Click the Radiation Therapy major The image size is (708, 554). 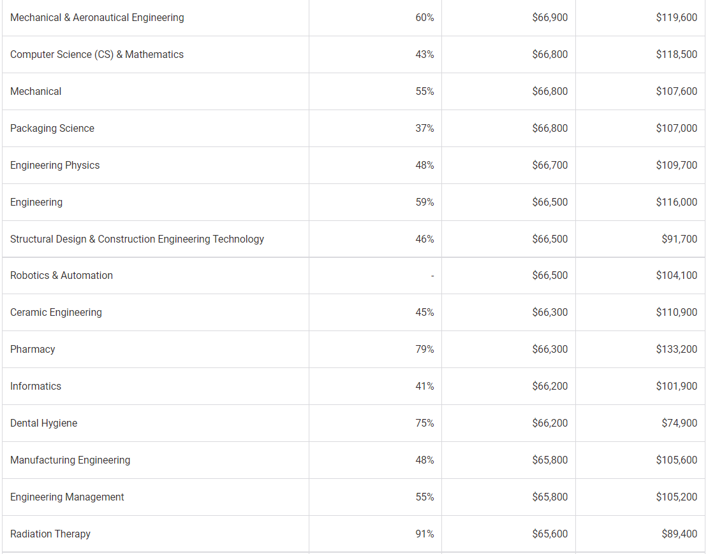[x=50, y=534]
